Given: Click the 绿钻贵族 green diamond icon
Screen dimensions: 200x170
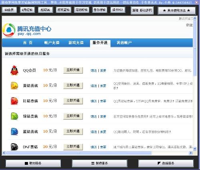Looking at the screenshot, I should tap(14, 116).
